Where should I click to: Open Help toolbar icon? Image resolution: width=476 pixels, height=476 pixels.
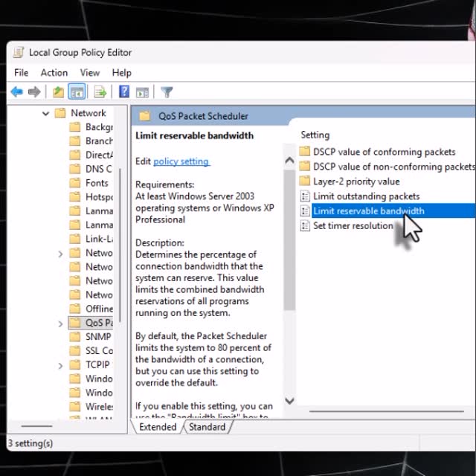124,91
